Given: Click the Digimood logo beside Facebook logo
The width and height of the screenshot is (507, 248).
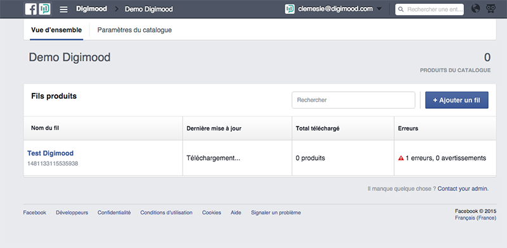Looking at the screenshot, I should click(44, 9).
